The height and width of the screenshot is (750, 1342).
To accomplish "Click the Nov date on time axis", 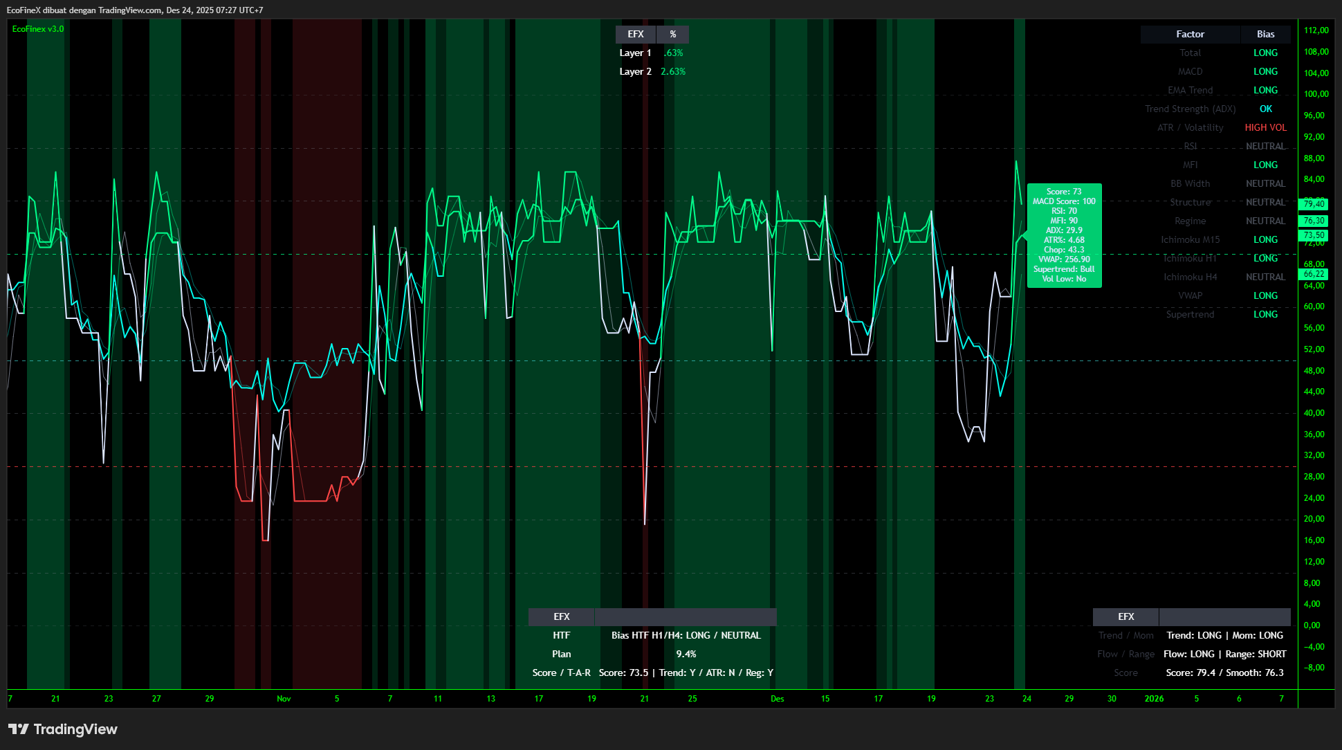I will [x=284, y=699].
